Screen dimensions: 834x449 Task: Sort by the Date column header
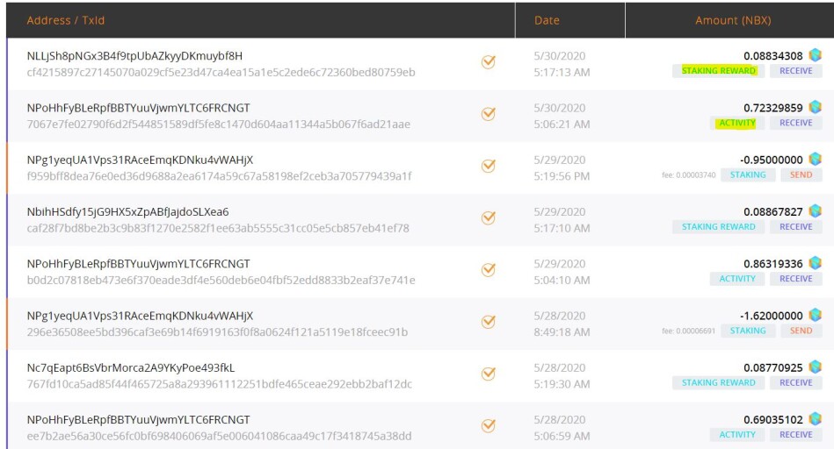[547, 20]
